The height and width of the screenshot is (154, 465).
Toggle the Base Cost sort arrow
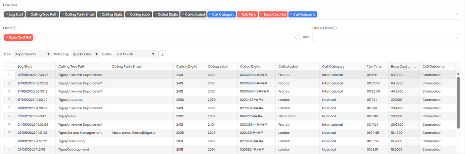(415, 66)
